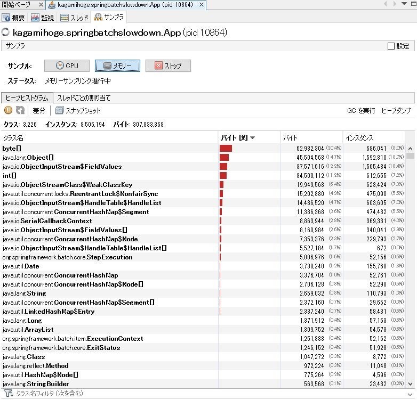
Task: Click the スナップショット snapshot button
Action: pos(78,110)
